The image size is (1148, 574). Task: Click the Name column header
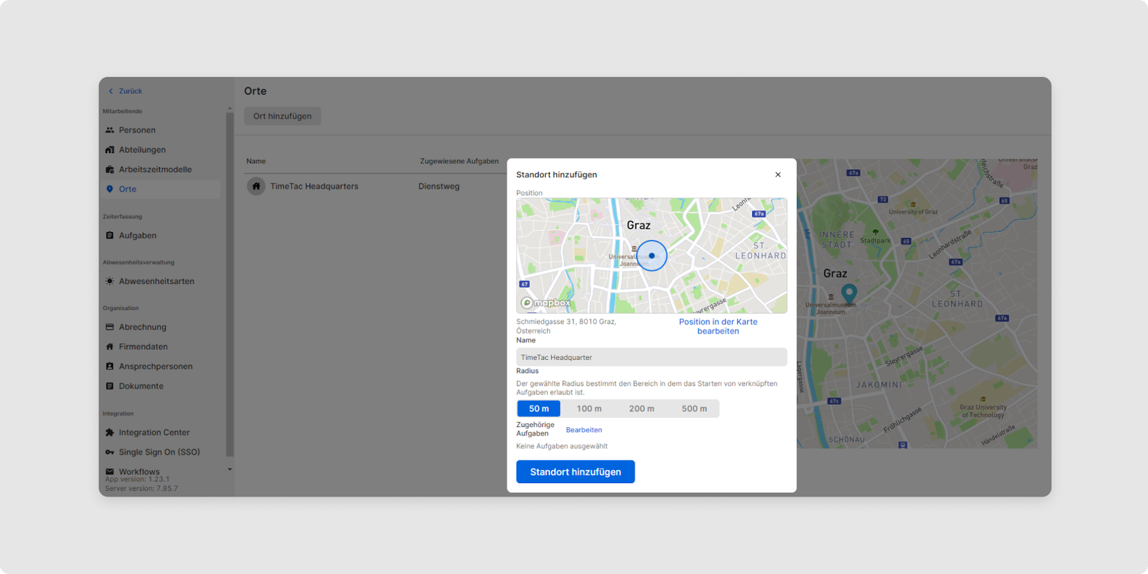(256, 161)
